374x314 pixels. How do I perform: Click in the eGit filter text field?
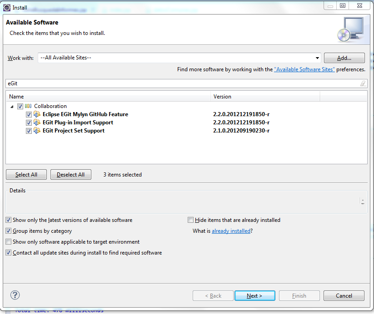pyautogui.click(x=182, y=83)
